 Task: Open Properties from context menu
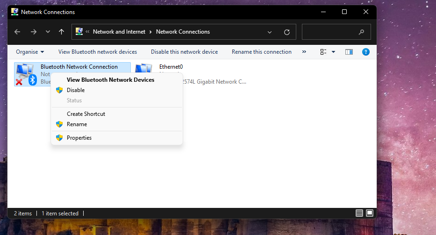pyautogui.click(x=117, y=138)
